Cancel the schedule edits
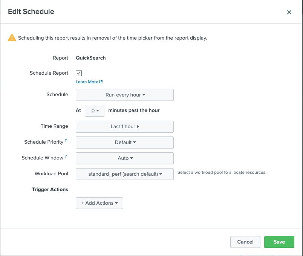The image size is (303, 256). coord(245,242)
